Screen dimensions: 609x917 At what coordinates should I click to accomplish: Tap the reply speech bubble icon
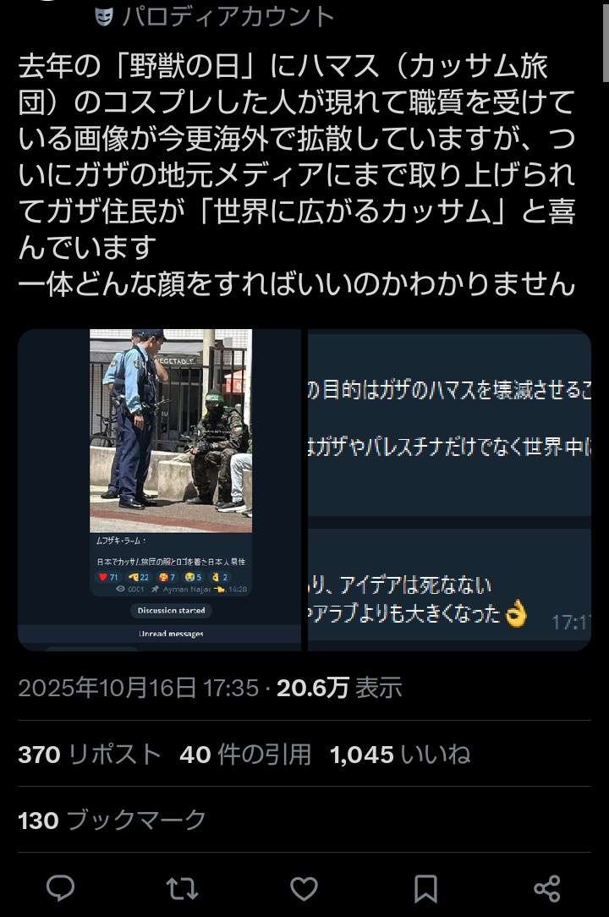[60, 888]
